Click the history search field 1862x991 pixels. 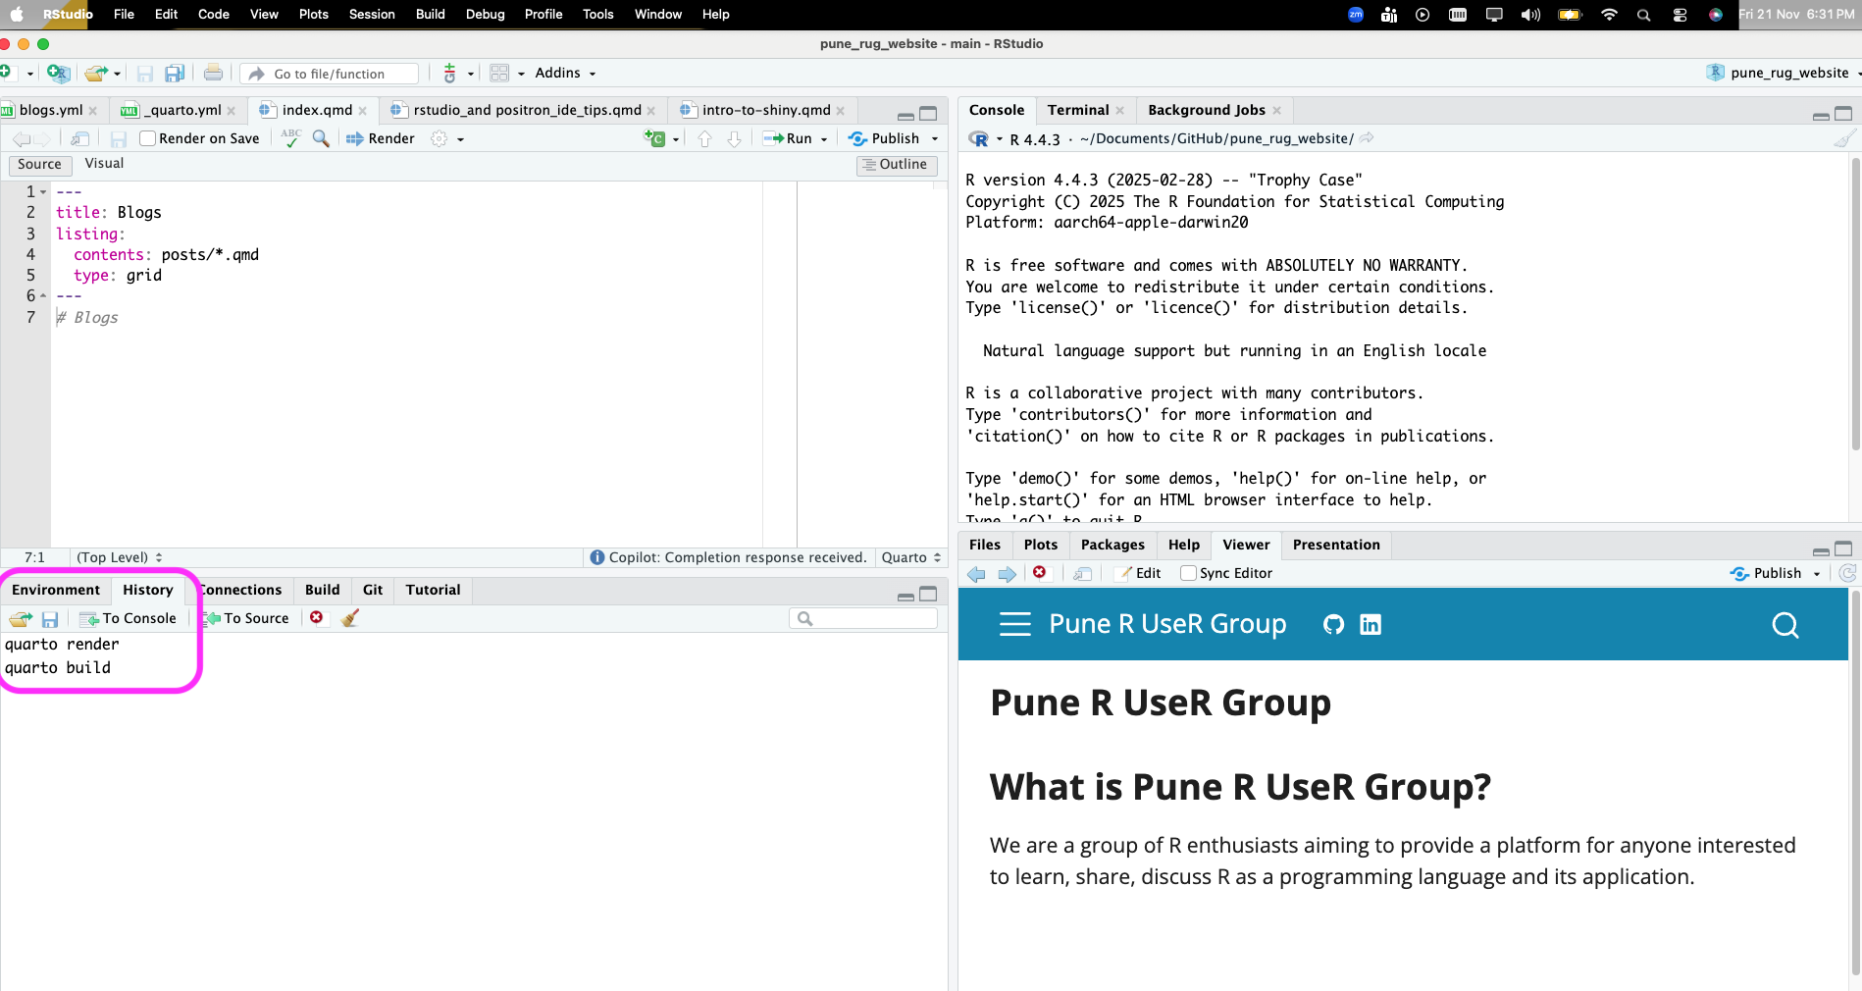coord(868,618)
